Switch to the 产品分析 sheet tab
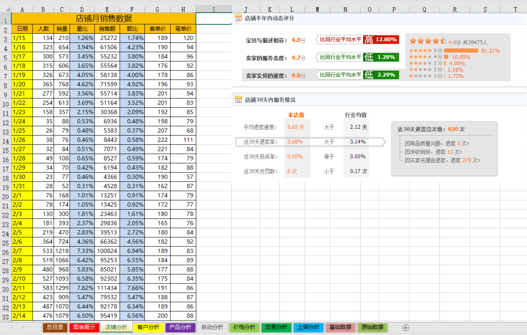 pyautogui.click(x=180, y=327)
